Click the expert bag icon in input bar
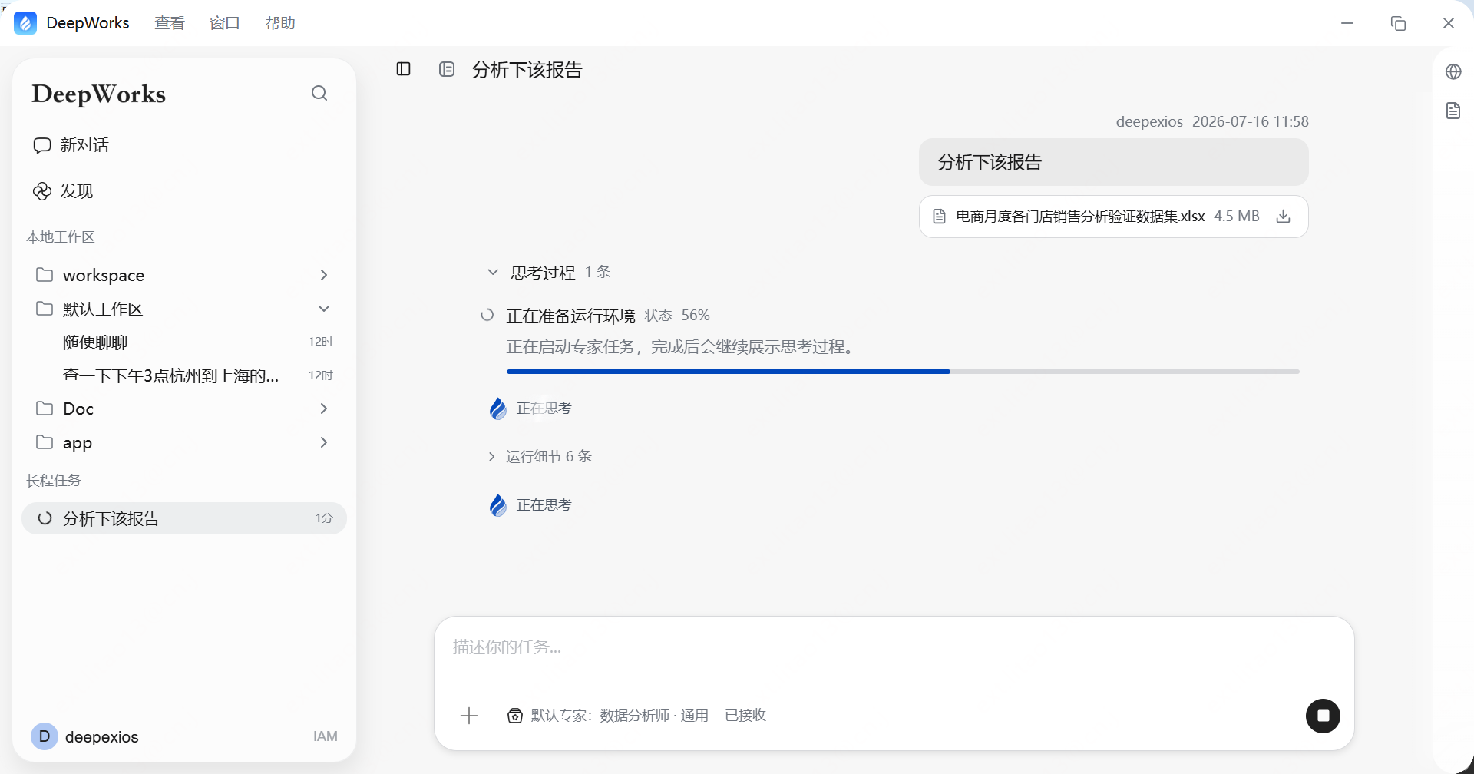The width and height of the screenshot is (1474, 774). pos(515,716)
